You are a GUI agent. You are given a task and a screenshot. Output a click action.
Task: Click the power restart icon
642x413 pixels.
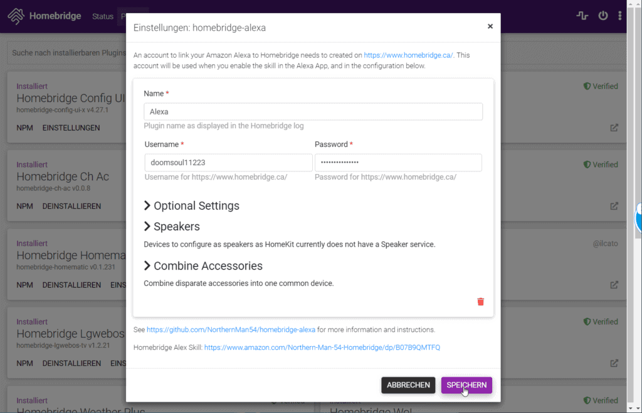click(x=603, y=16)
